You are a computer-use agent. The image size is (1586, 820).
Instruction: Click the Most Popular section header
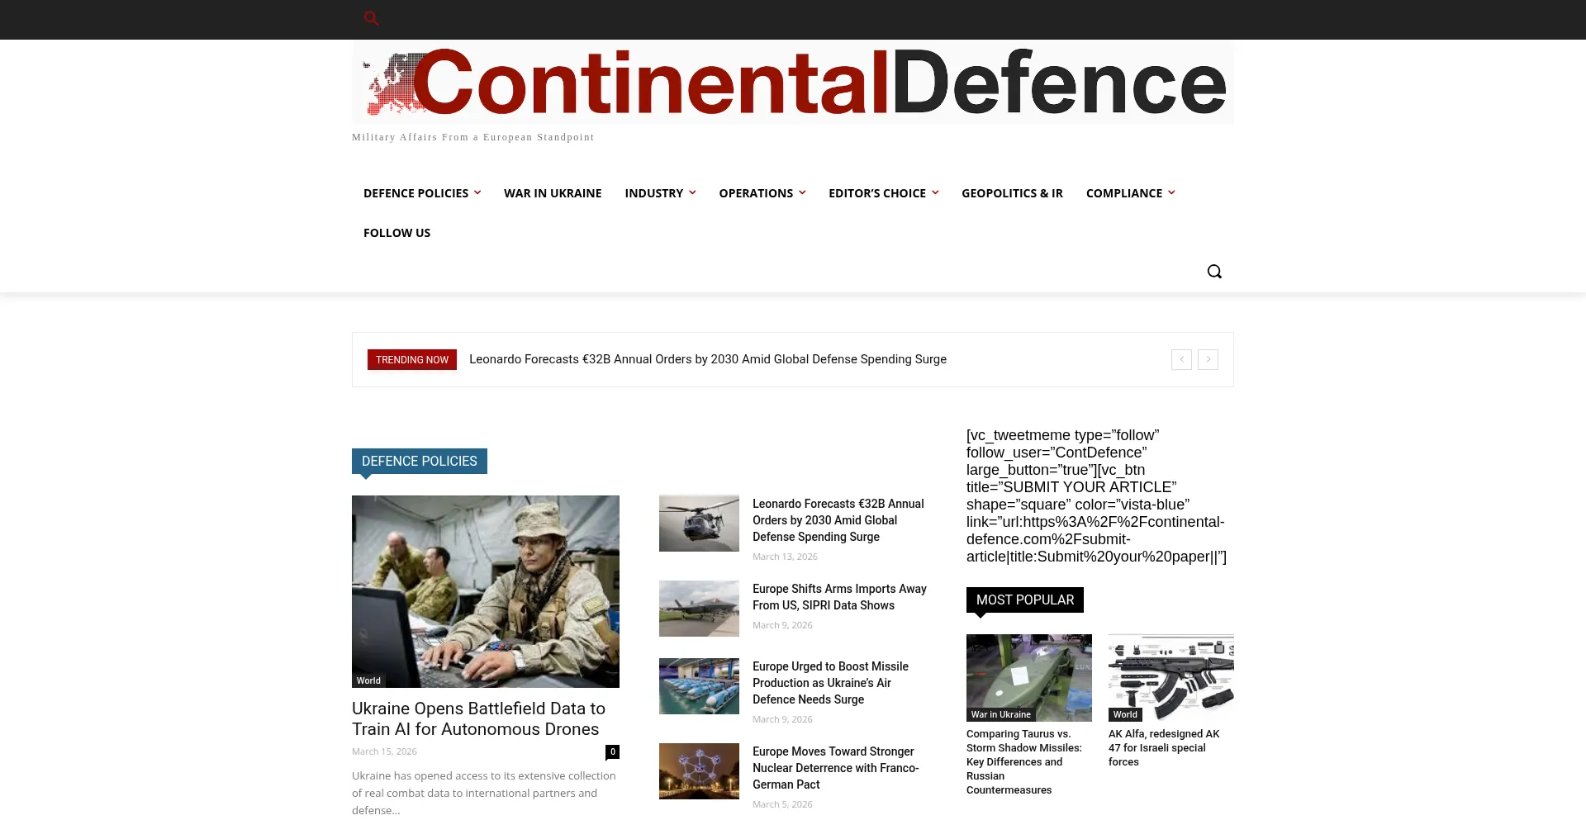pos(1025,600)
